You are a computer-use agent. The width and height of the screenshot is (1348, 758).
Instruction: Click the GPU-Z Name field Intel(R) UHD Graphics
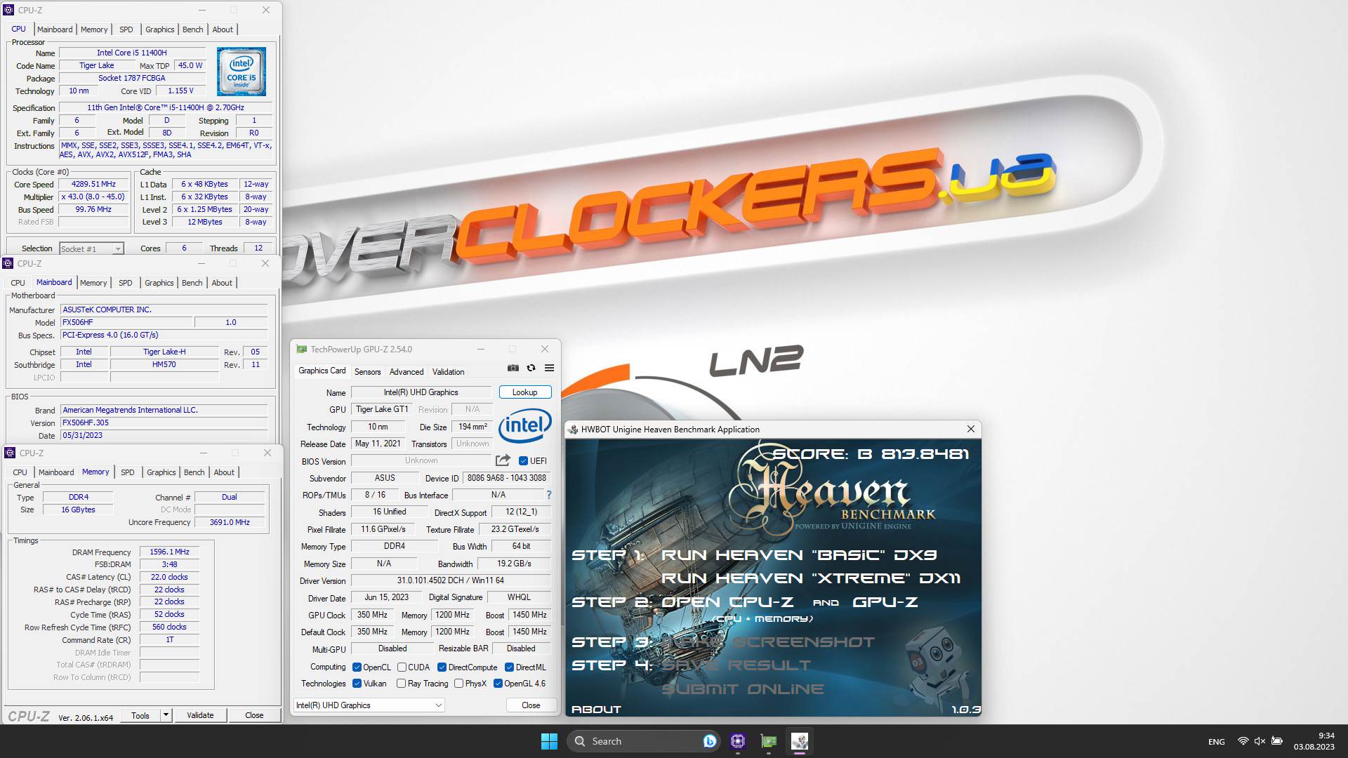421,392
